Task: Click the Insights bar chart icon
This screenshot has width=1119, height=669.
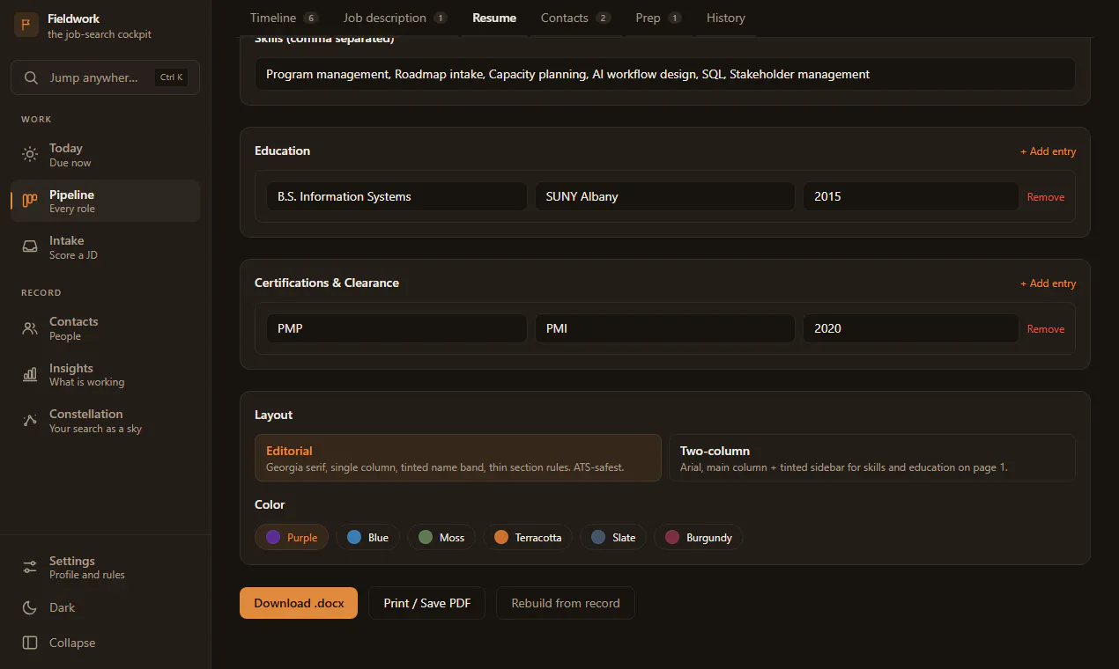Action: [30, 374]
